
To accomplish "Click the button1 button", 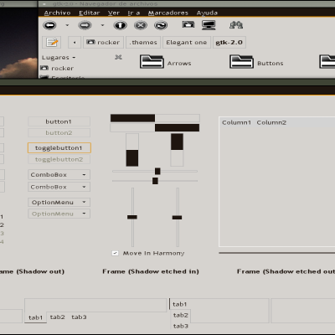I will pos(59,121).
